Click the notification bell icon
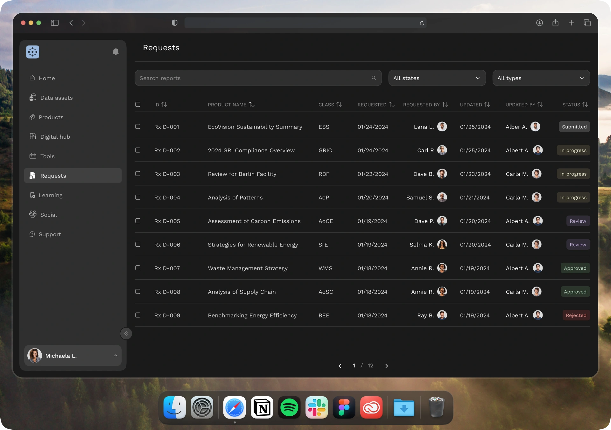The height and width of the screenshot is (430, 611). pyautogui.click(x=116, y=52)
